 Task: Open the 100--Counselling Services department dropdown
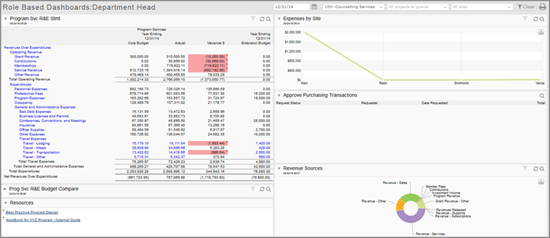point(354,7)
